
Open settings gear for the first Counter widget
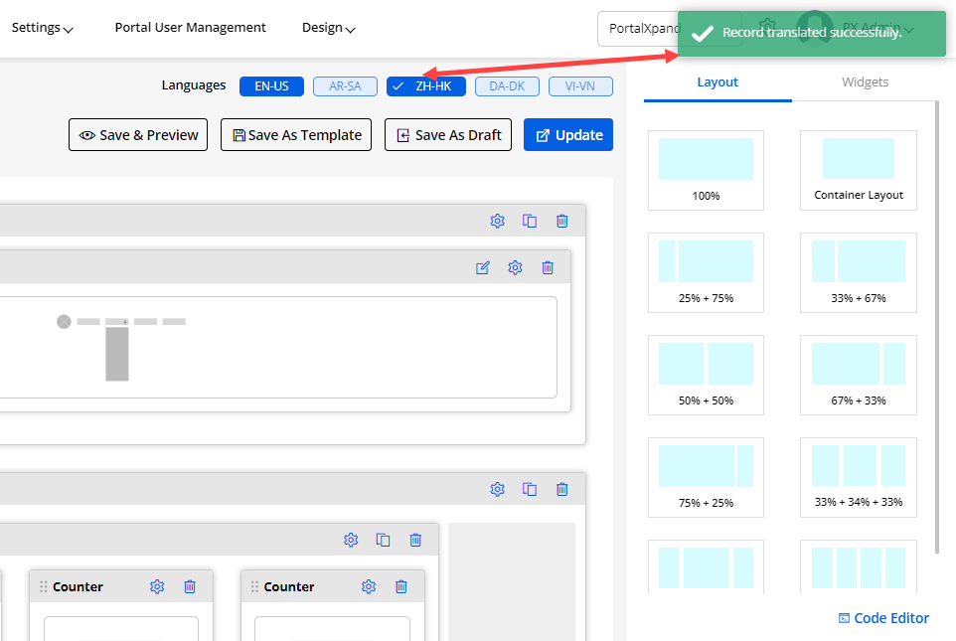point(157,586)
